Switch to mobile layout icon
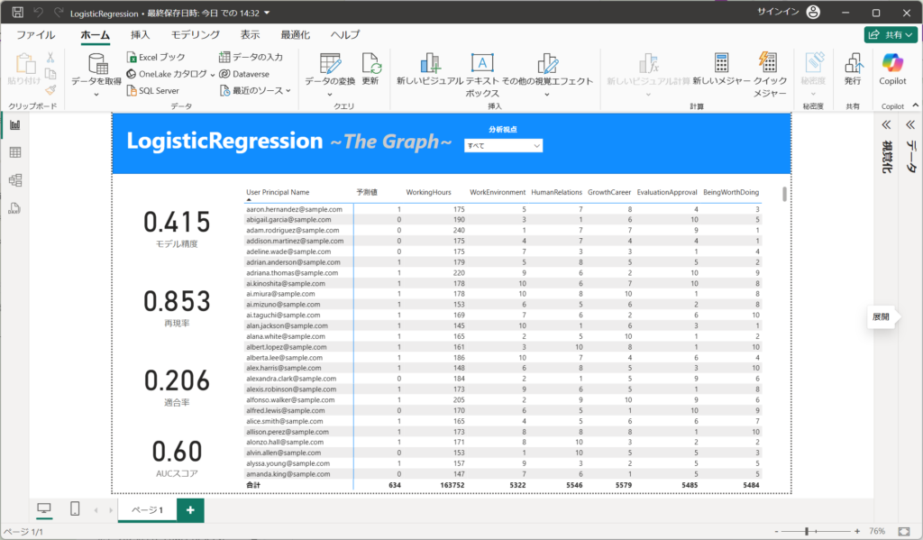The image size is (923, 540). point(75,508)
